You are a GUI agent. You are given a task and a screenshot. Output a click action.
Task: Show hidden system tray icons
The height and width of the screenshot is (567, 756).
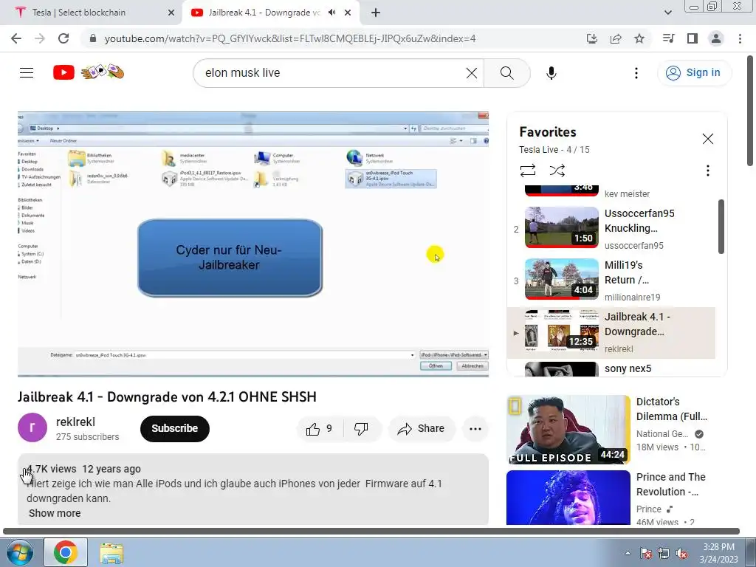[x=628, y=553]
